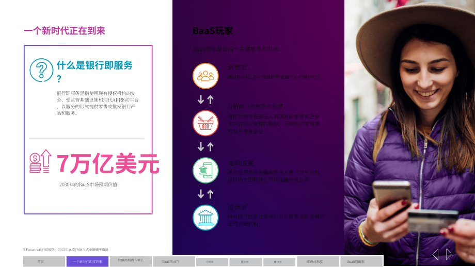The height and width of the screenshot is (267, 475).
Task: Click the BaaS玩家 heading
Action: point(213,30)
